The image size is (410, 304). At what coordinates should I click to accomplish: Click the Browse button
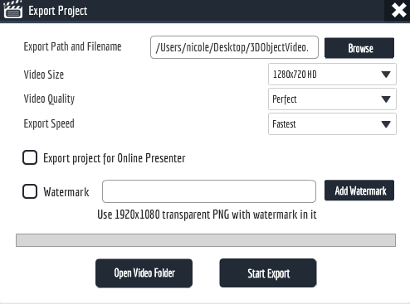click(x=359, y=48)
